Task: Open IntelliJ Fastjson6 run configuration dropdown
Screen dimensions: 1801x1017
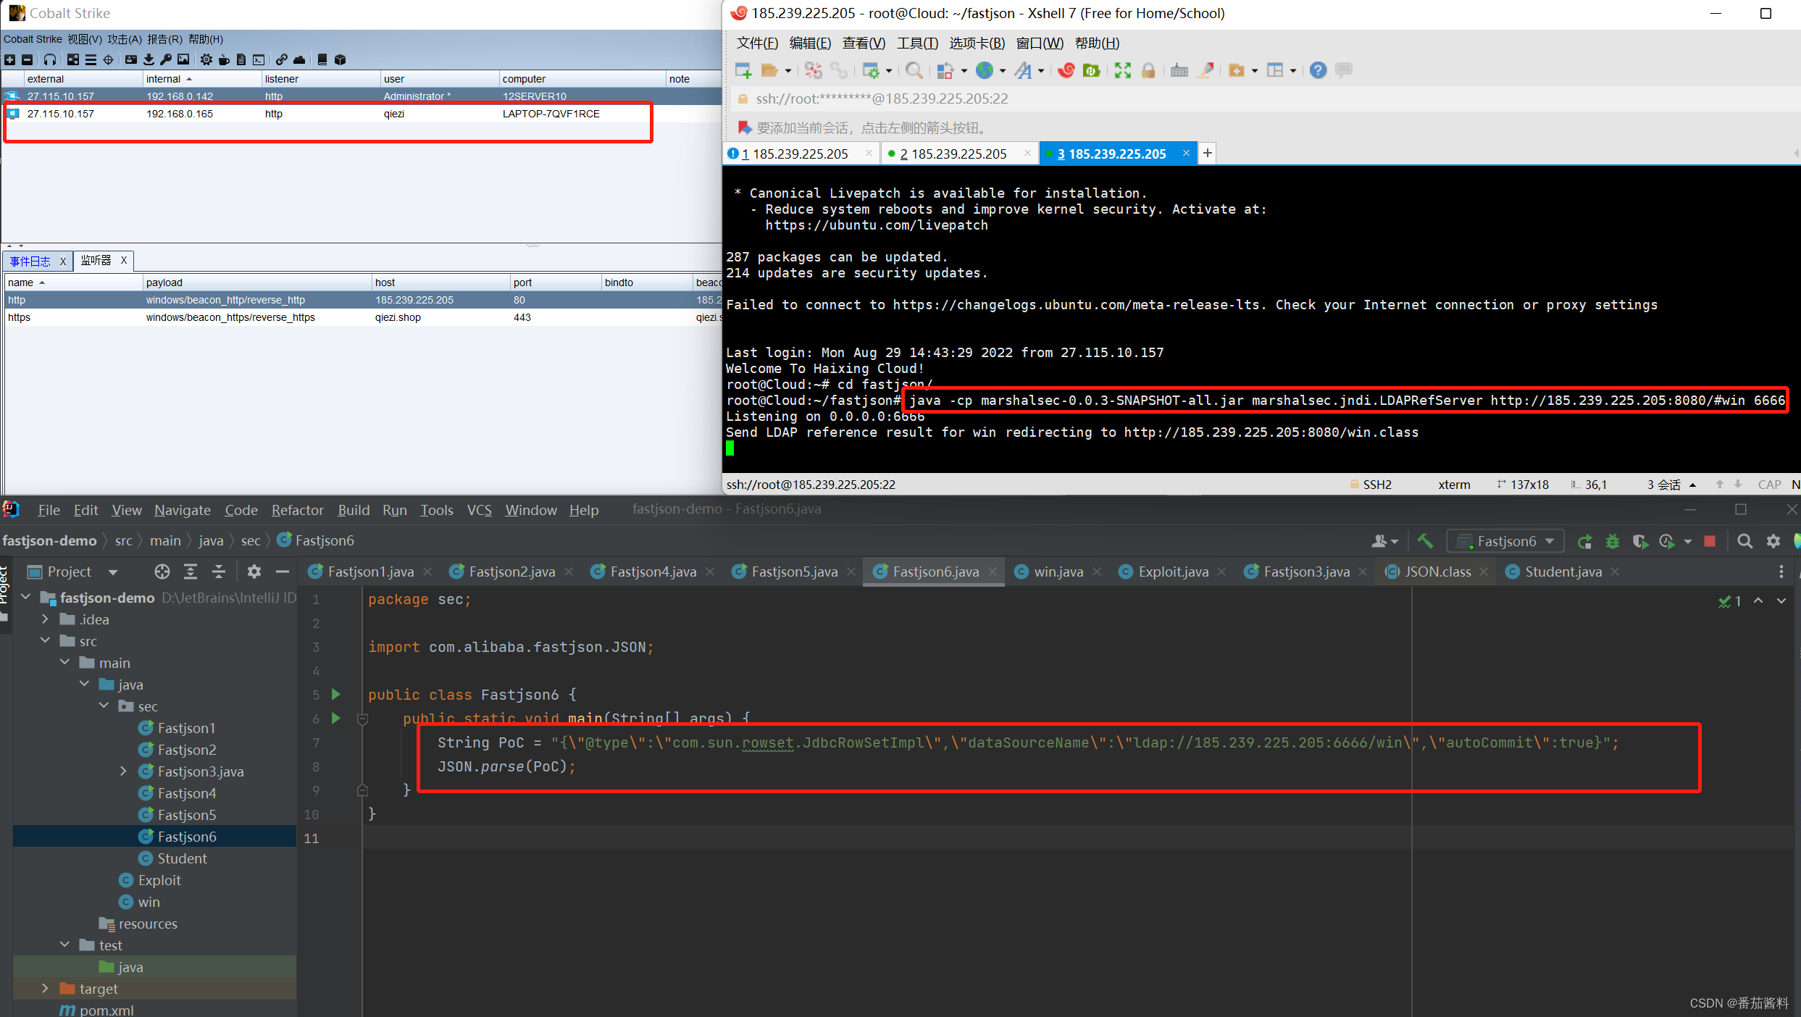Action: click(1505, 541)
